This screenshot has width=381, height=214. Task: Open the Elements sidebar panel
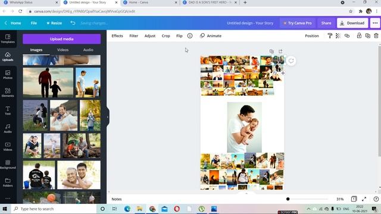[8, 93]
